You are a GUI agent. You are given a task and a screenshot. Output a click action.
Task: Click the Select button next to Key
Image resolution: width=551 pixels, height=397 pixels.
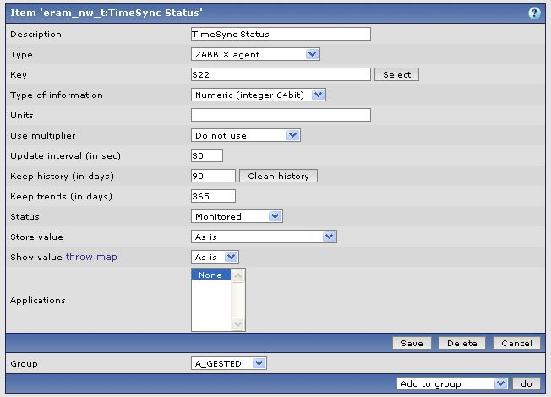(396, 74)
